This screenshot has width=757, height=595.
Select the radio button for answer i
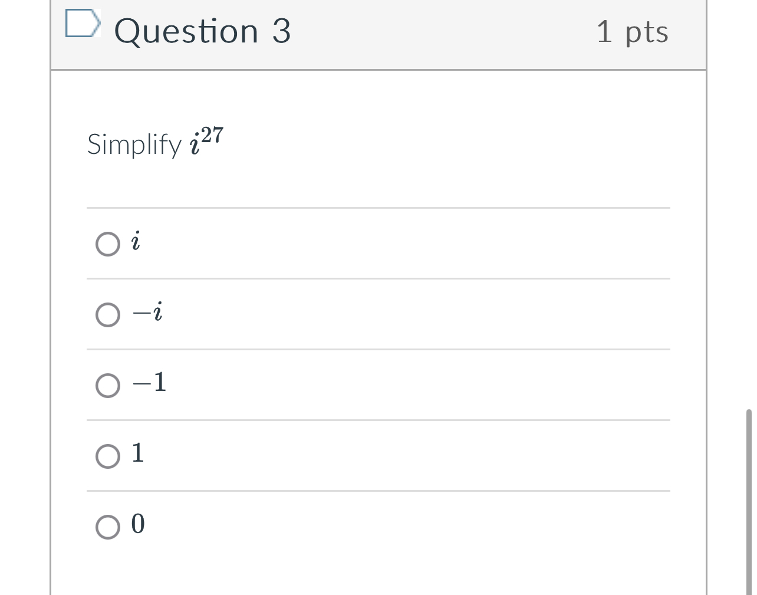(108, 244)
